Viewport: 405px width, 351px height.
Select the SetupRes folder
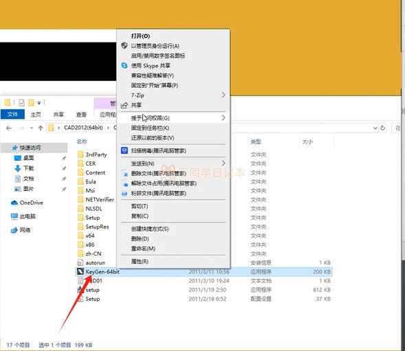point(97,227)
